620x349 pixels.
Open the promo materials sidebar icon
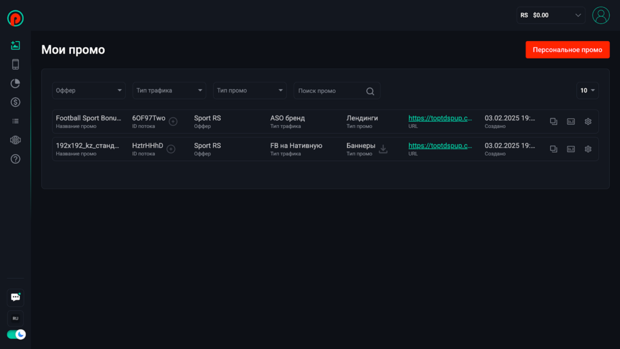(15, 45)
